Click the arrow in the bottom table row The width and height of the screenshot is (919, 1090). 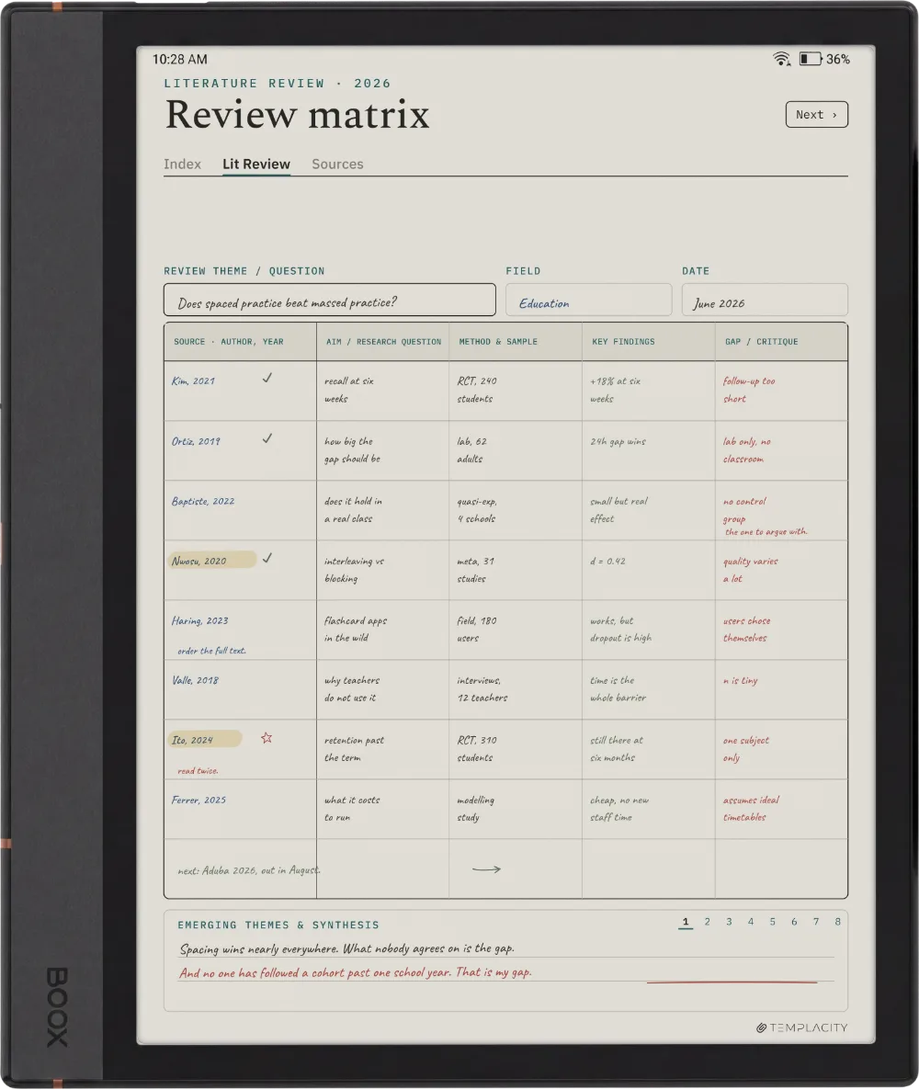(x=486, y=869)
